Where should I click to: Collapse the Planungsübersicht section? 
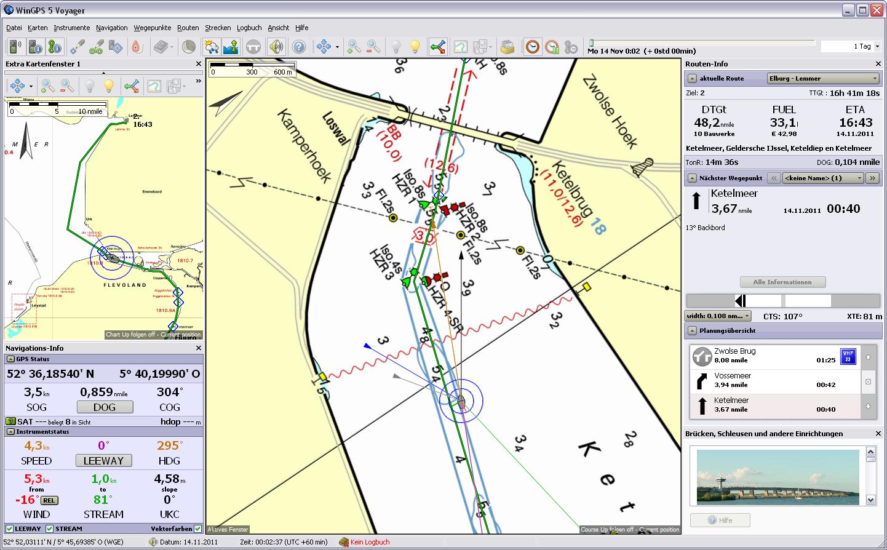click(x=692, y=331)
